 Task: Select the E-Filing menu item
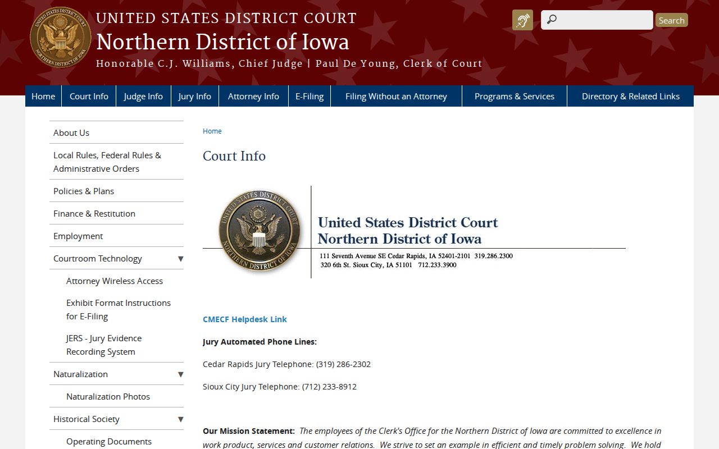pos(310,96)
